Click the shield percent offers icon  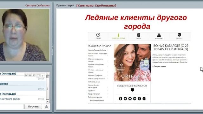[x=179, y=35]
